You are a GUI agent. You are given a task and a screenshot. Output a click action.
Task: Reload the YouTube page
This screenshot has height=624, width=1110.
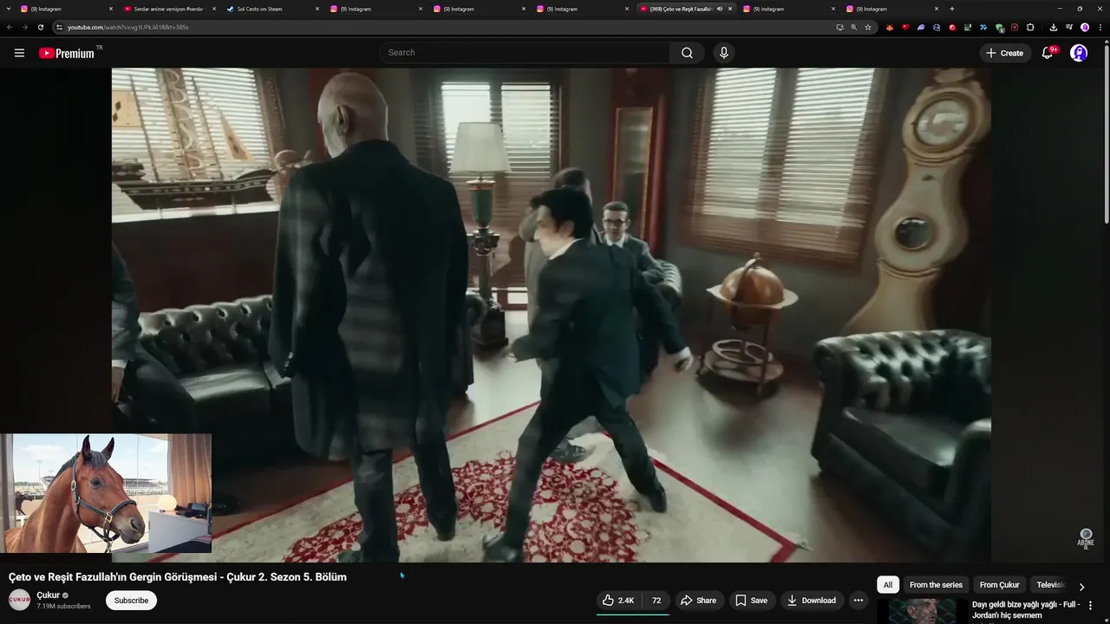40,27
